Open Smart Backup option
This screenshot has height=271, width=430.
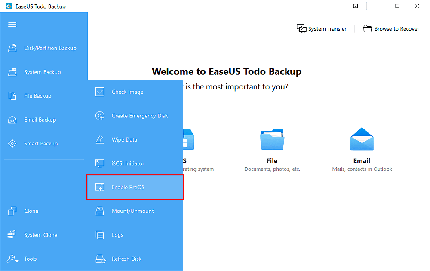(x=40, y=144)
